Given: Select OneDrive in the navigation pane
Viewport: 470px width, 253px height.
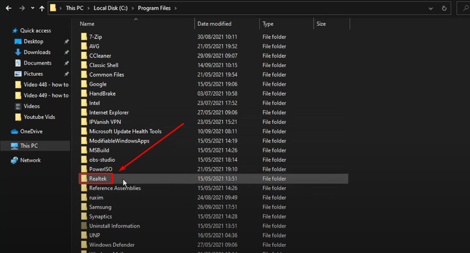Looking at the screenshot, I should pos(31,131).
